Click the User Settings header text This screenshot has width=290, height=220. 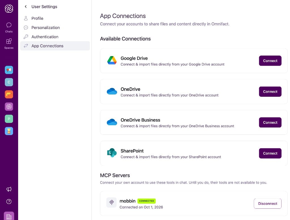click(44, 7)
